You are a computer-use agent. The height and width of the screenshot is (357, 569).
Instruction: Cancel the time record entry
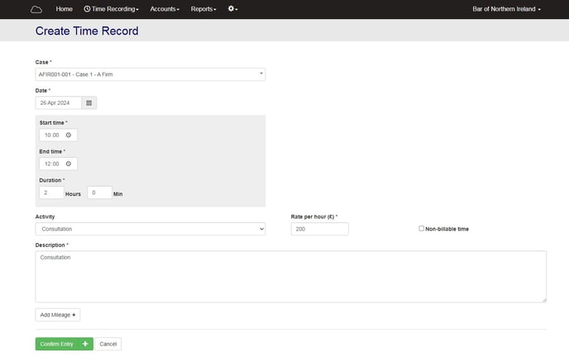108,344
